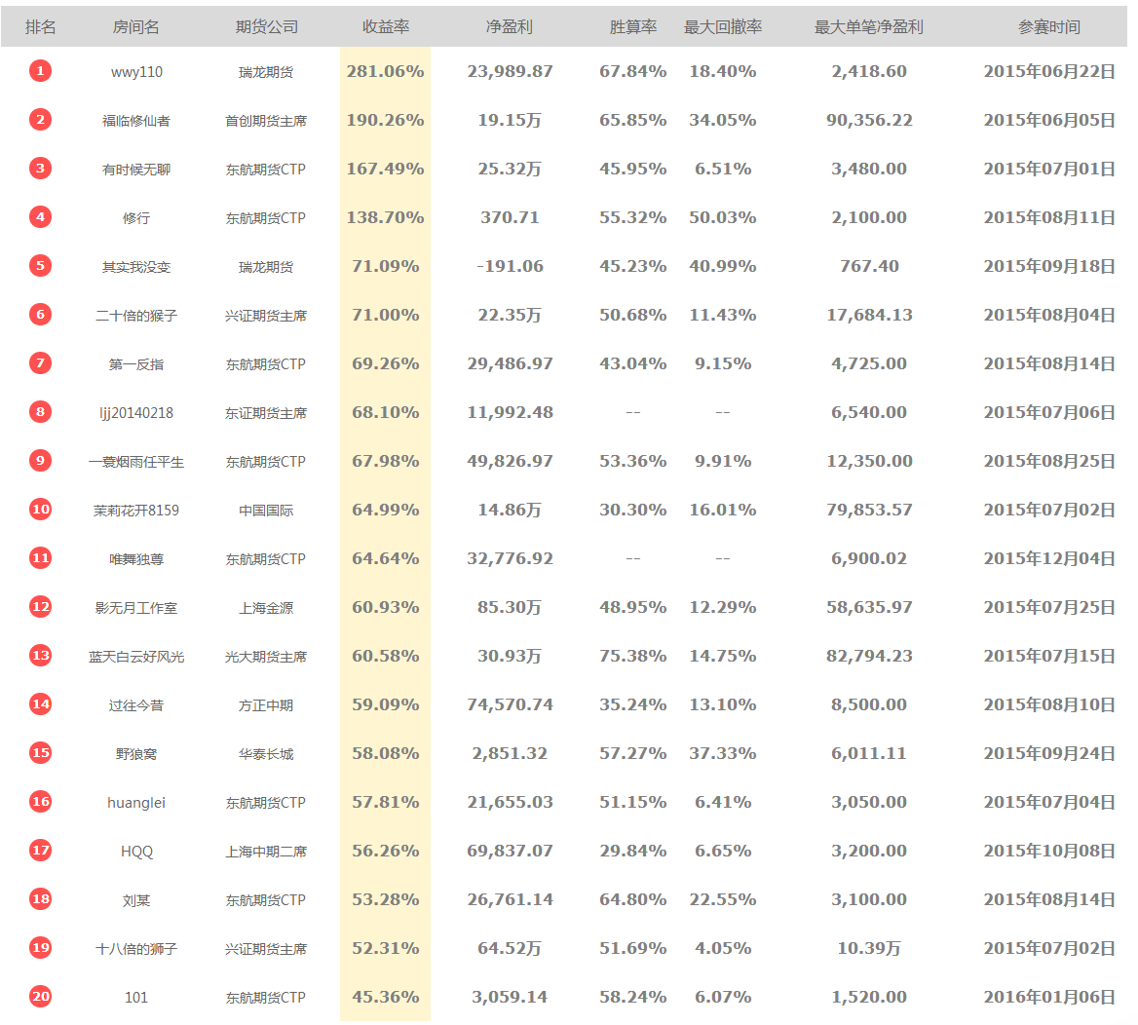Click the rank 17 red badge
Screen dimensions: 1138x1025
[x=41, y=850]
